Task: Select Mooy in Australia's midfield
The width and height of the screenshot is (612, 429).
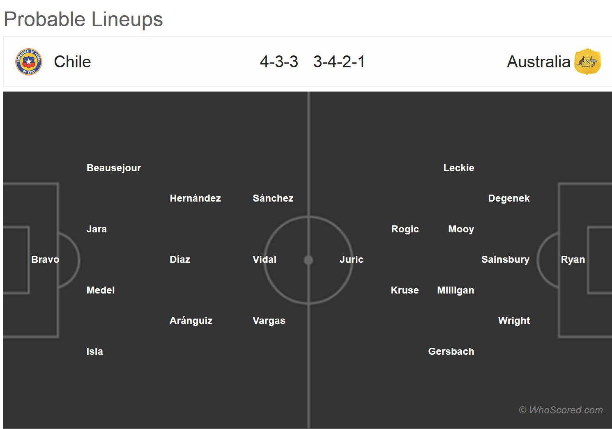Action: point(461,229)
